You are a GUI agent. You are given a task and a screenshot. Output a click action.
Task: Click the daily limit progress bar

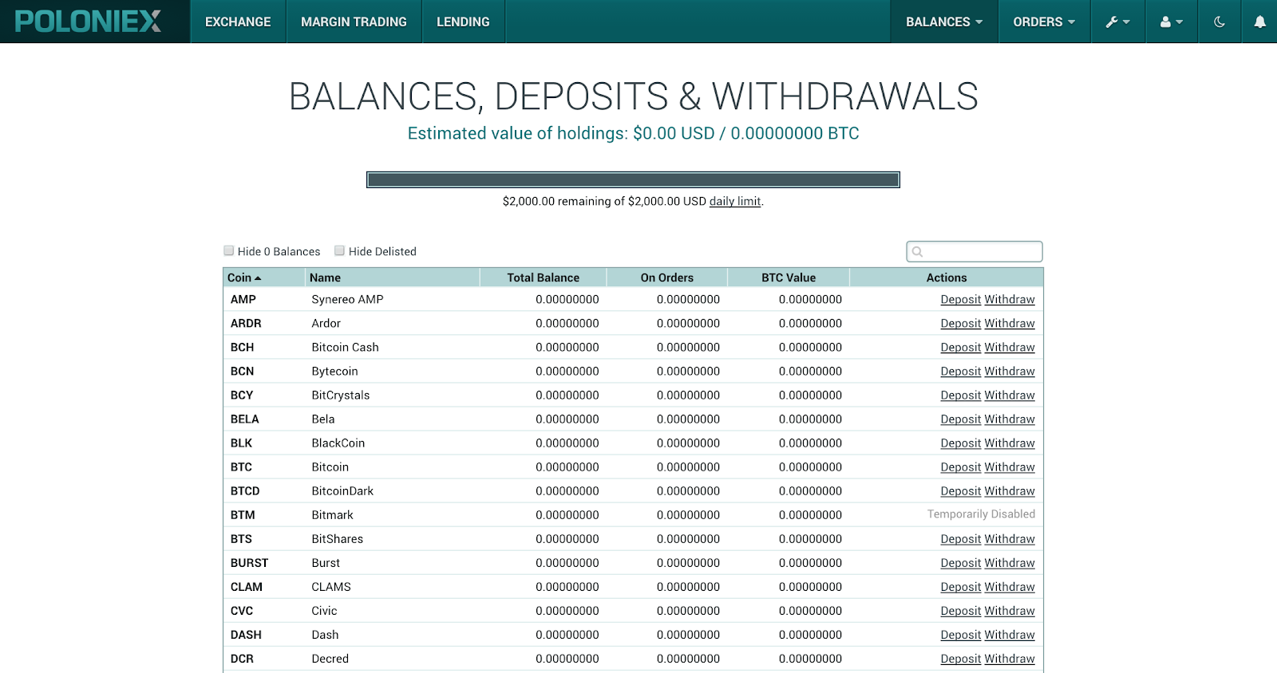[x=633, y=179]
